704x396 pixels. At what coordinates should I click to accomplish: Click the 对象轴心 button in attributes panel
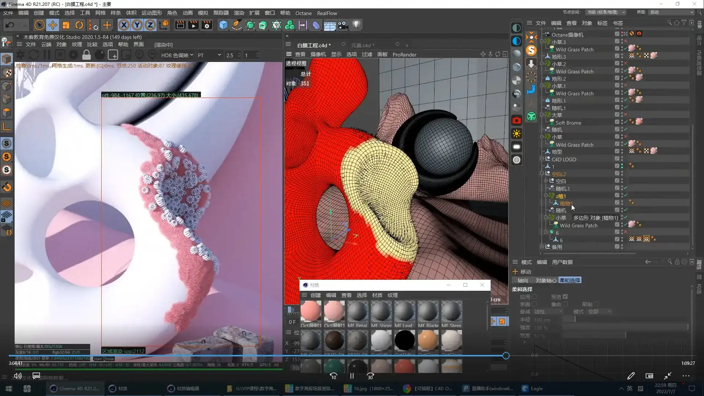(x=546, y=280)
